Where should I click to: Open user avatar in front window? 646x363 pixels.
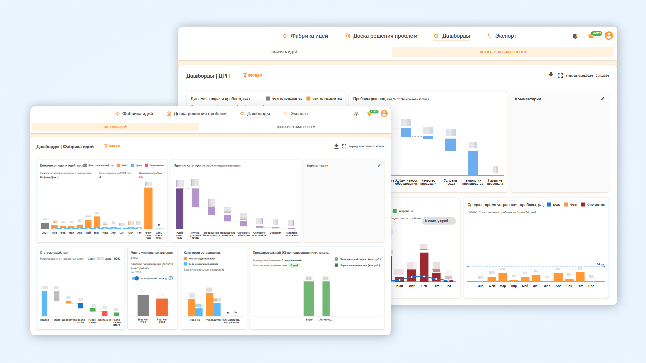point(384,113)
